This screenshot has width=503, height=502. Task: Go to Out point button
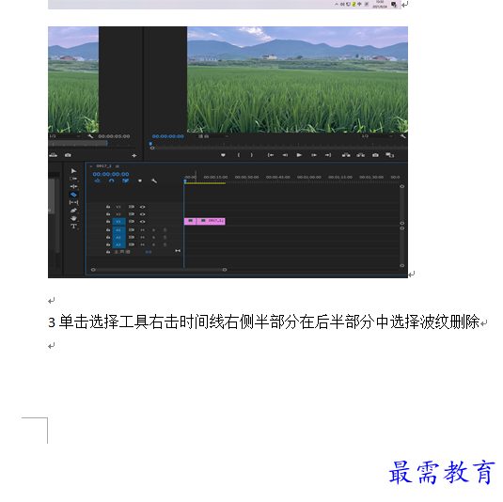click(x=328, y=155)
